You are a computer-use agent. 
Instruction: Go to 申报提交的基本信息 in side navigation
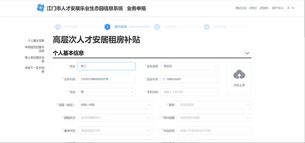35,49
